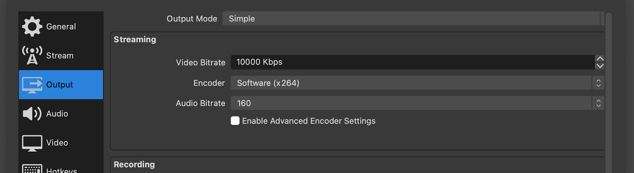Open the Encoder dropdown
The height and width of the screenshot is (173, 634).
coord(417,83)
